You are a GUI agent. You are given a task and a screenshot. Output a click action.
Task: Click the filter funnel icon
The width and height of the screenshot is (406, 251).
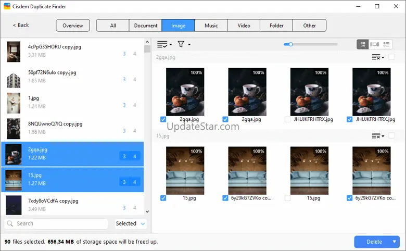coord(181,44)
